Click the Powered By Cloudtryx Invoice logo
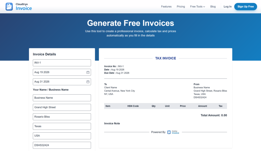The width and height of the screenshot is (261, 151). (x=173, y=132)
